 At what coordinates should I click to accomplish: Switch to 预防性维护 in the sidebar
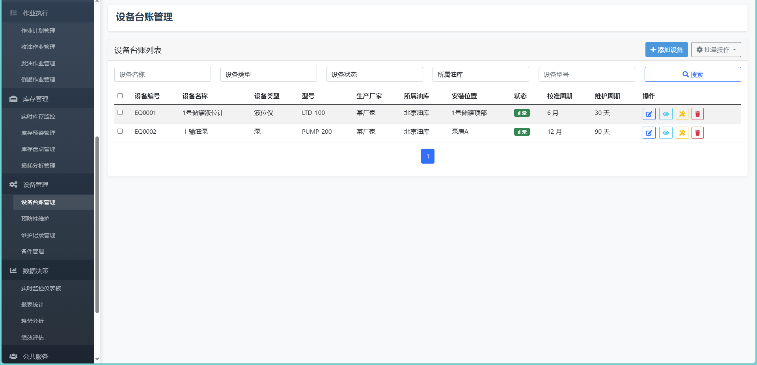[35, 219]
